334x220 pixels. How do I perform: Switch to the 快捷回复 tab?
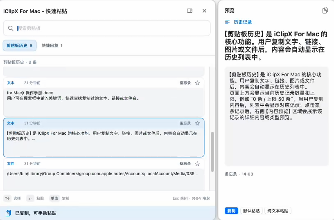pyautogui.click(x=52, y=45)
